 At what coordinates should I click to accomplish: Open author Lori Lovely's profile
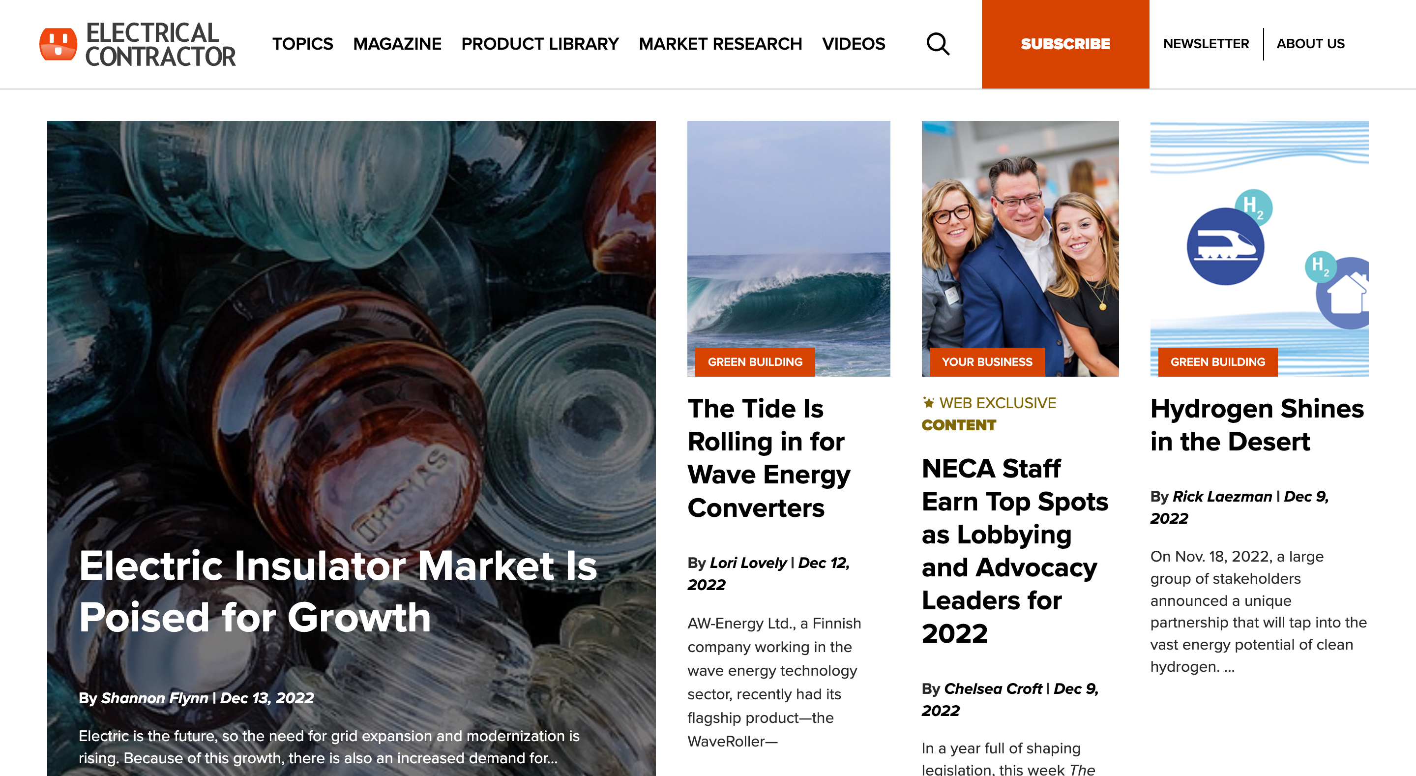748,563
